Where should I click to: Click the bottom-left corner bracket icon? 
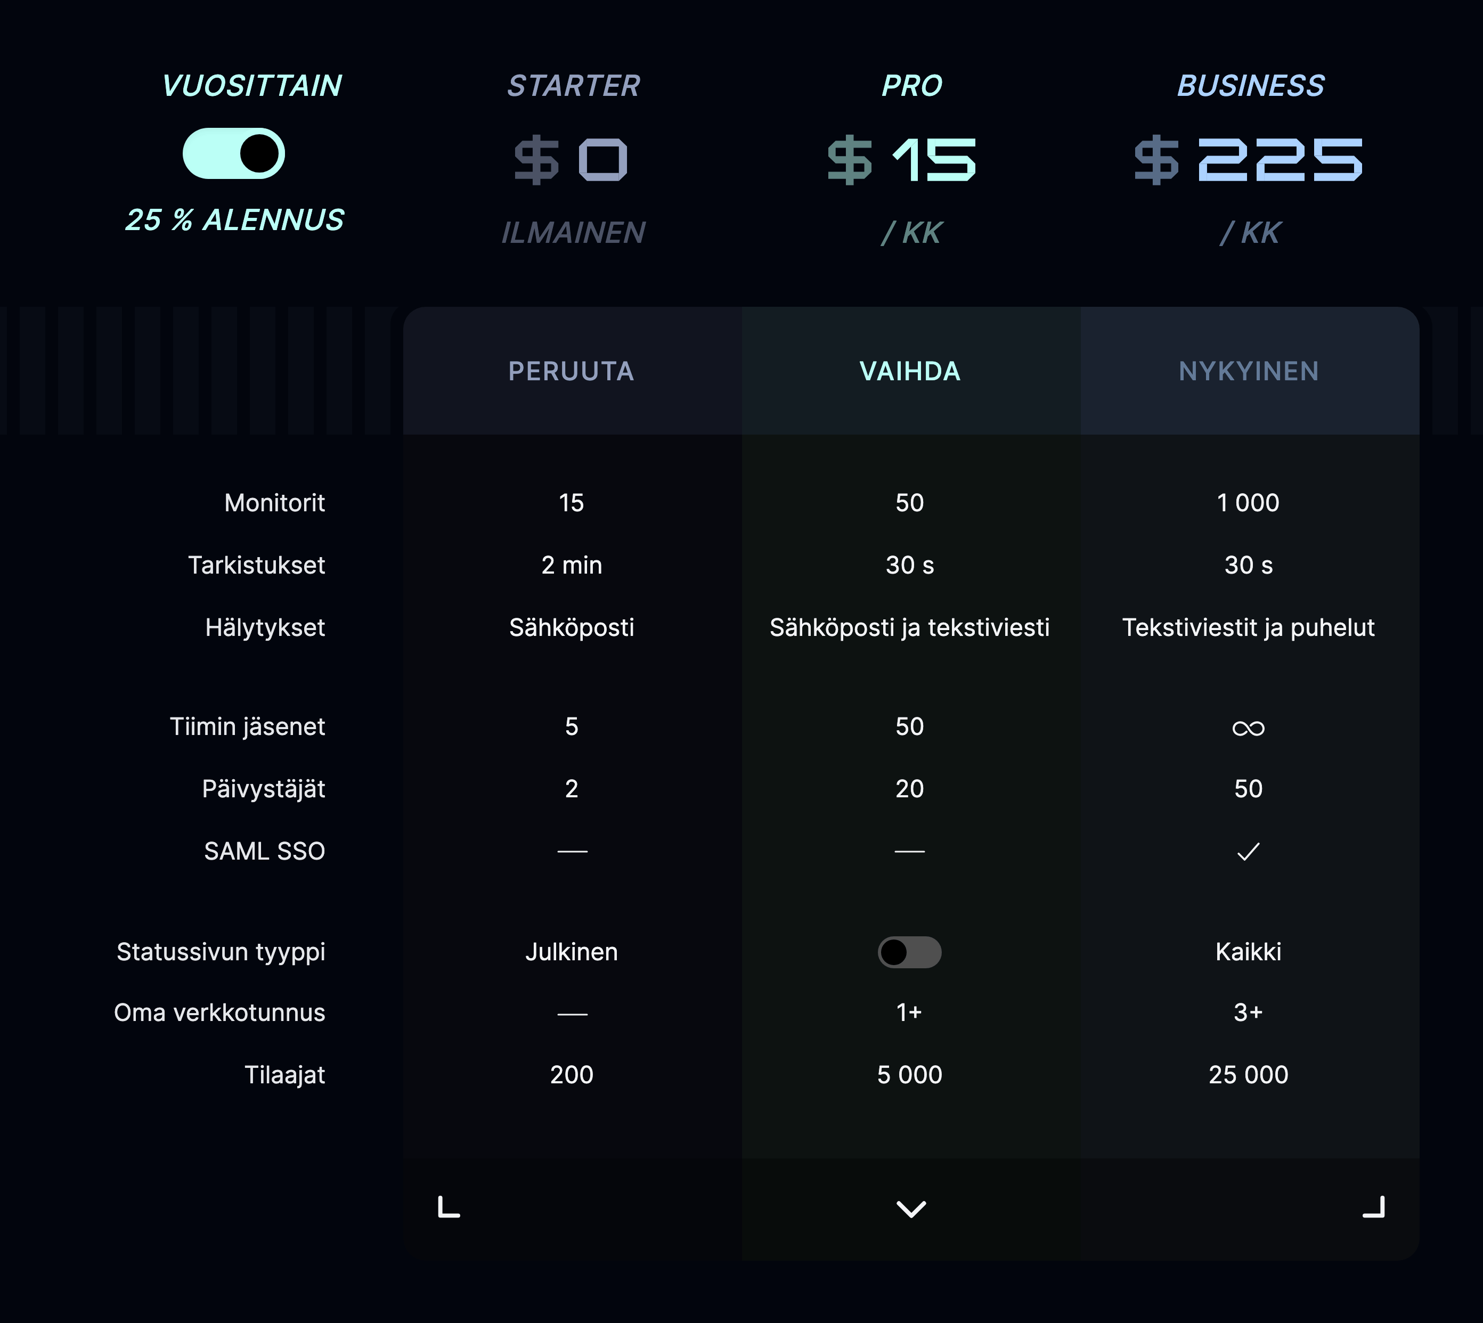pyautogui.click(x=449, y=1207)
